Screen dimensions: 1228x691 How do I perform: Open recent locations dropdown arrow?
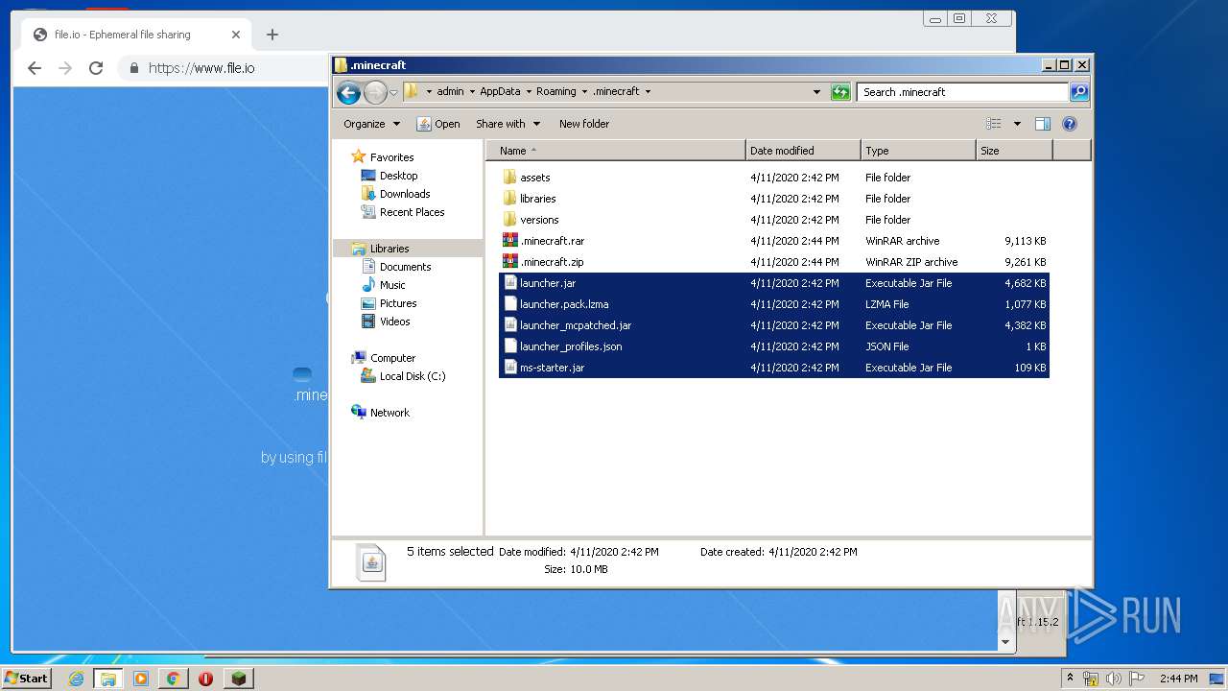[x=393, y=92]
